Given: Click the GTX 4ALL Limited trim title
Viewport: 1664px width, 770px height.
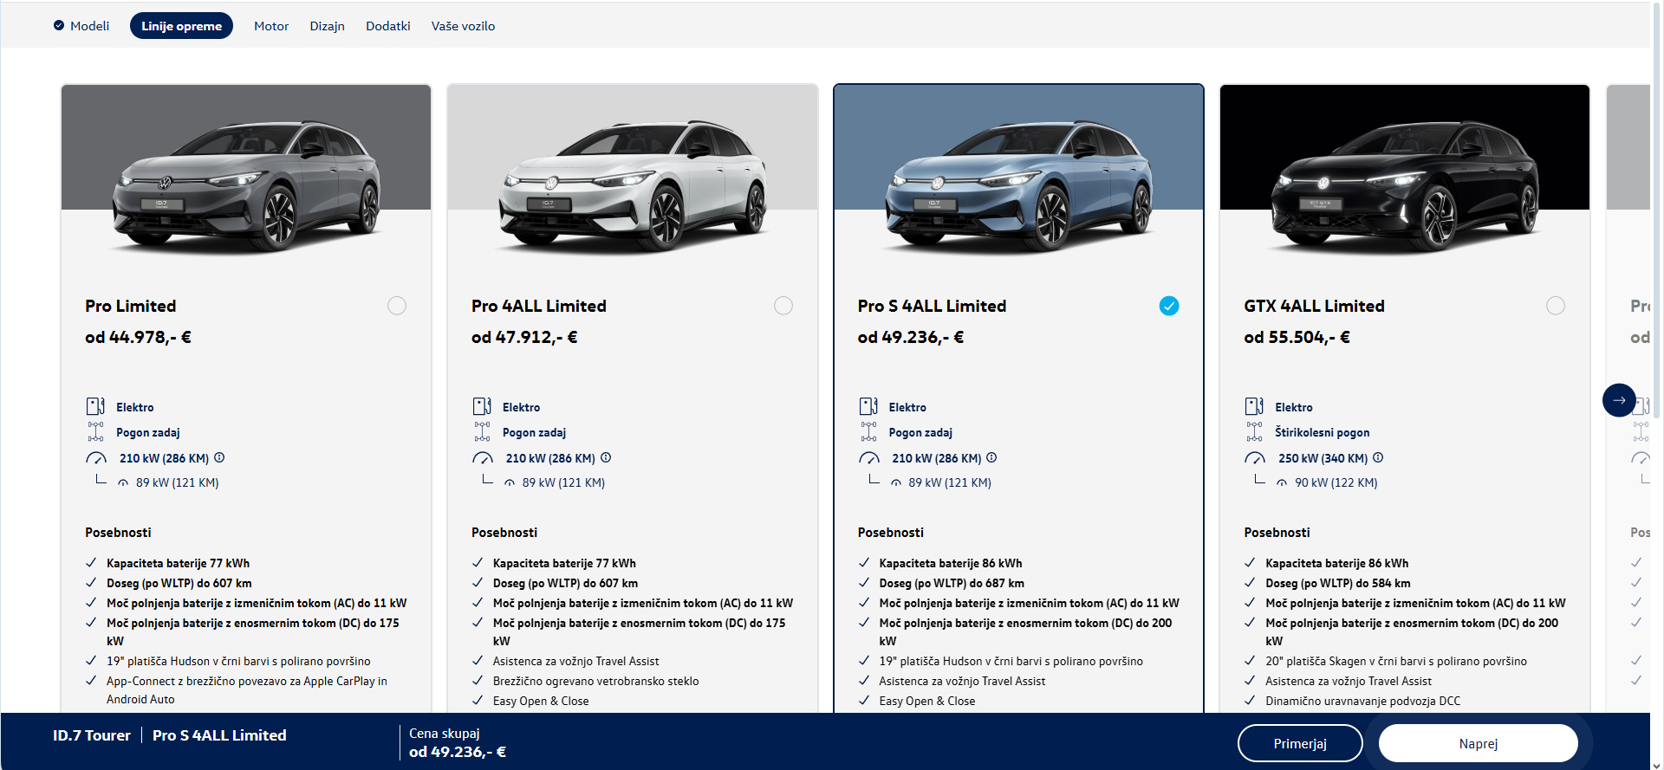Looking at the screenshot, I should [x=1315, y=306].
